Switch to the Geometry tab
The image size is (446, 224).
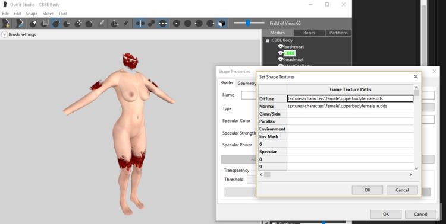(x=246, y=83)
